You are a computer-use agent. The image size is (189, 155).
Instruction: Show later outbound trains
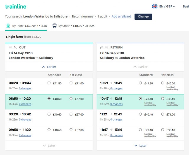pyautogui.click(x=49, y=146)
